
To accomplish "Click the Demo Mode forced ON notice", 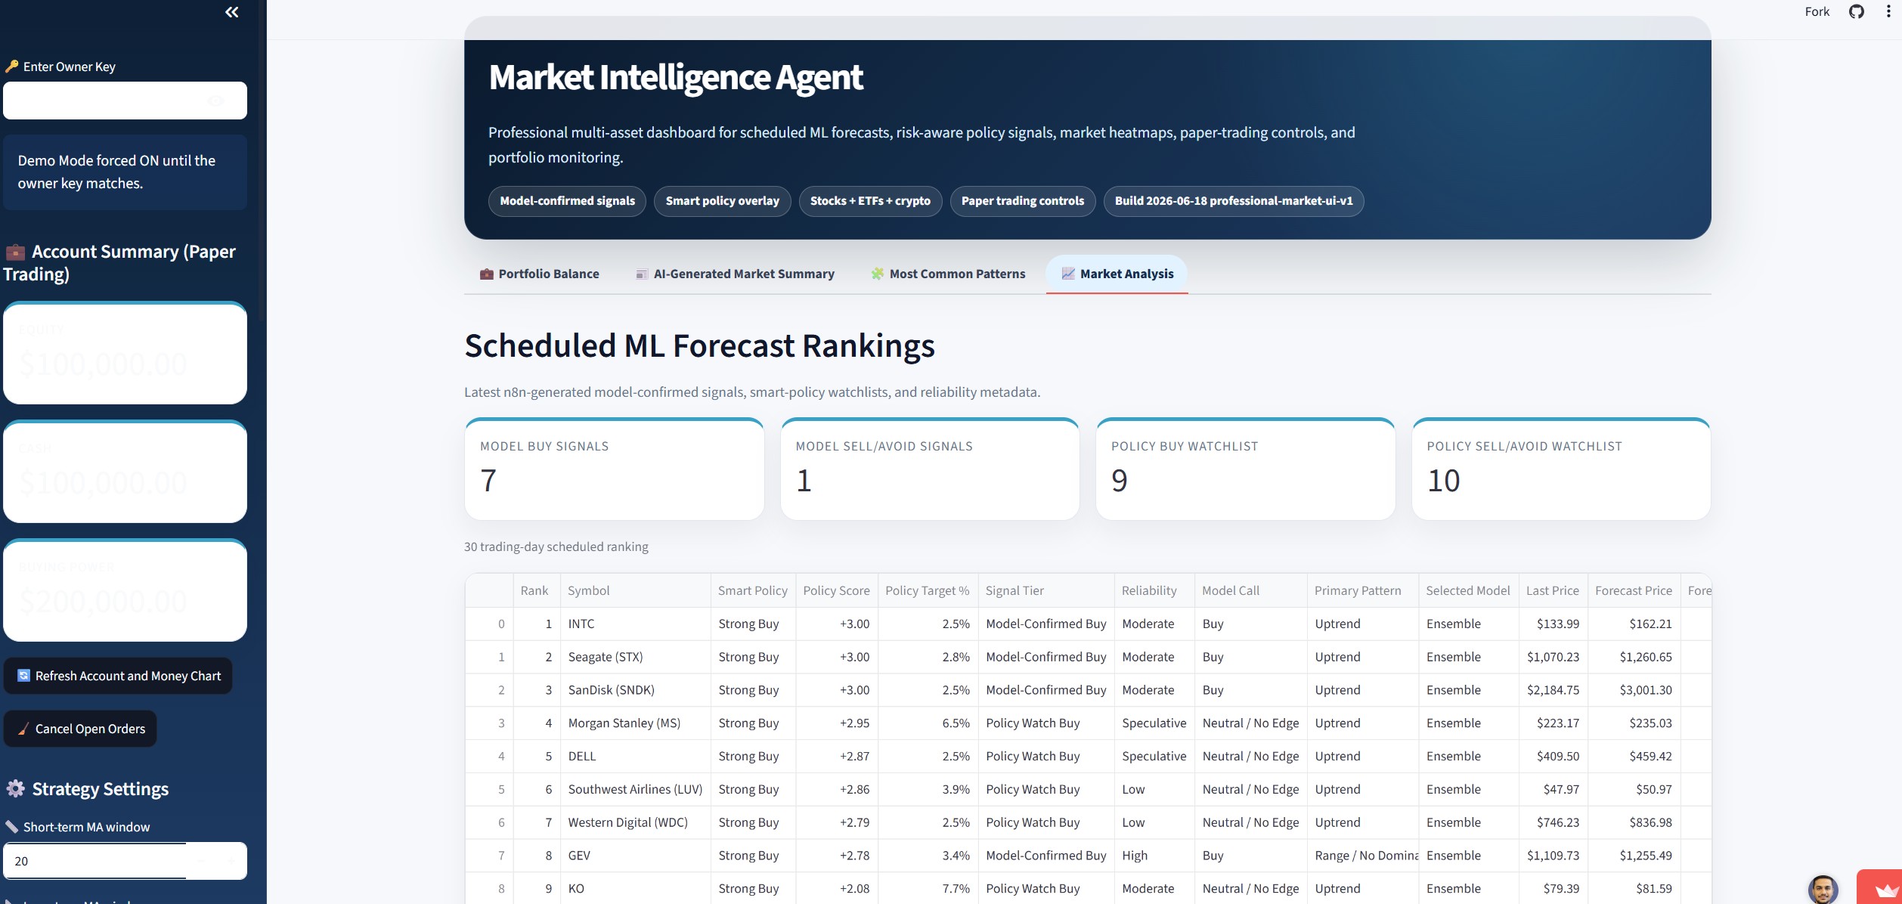I will (x=125, y=172).
